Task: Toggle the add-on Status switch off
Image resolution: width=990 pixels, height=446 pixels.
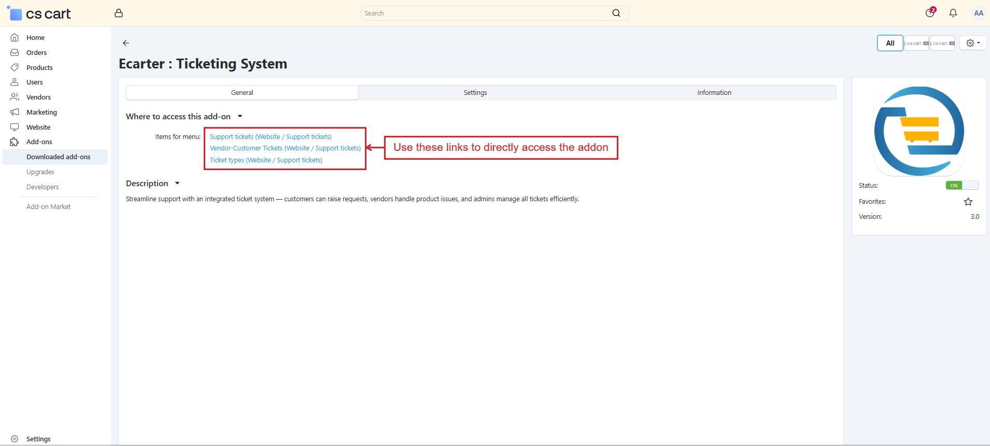Action: (961, 186)
